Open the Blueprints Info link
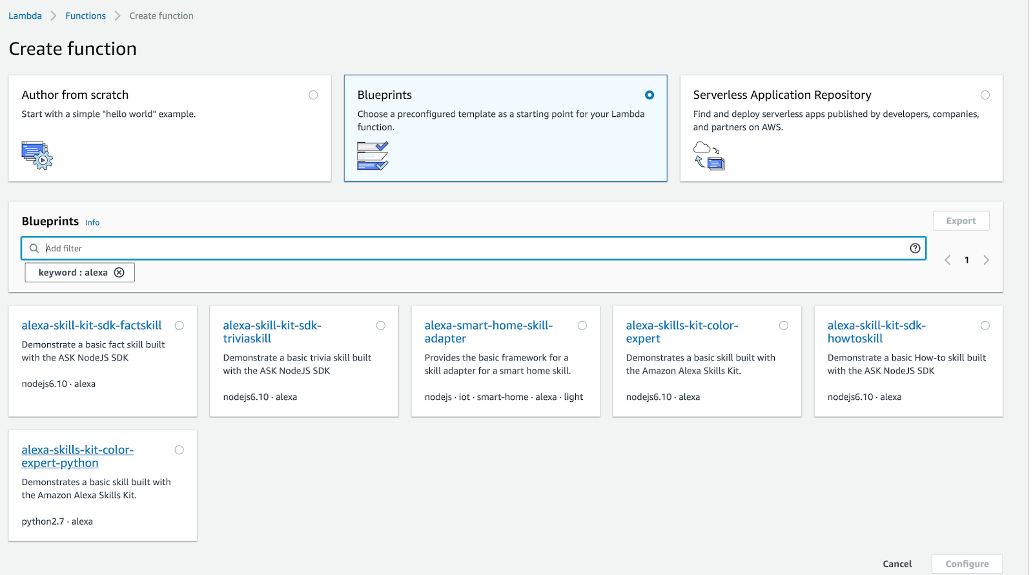 pyautogui.click(x=92, y=222)
